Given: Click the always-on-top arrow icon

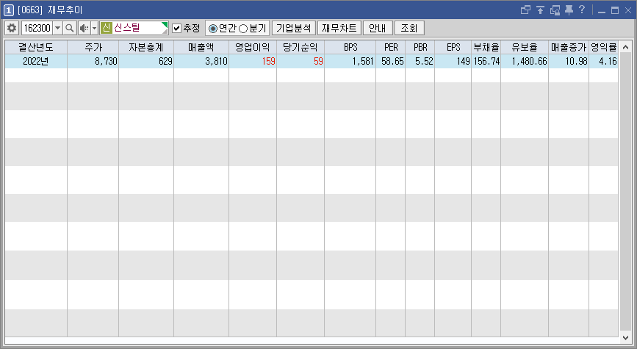Looking at the screenshot, I should [540, 10].
